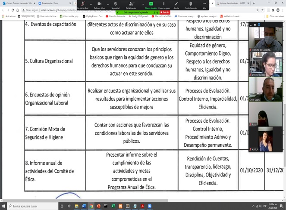Open Cómo instalar php... bookmark
This screenshot has width=286, height=210.
(69, 16)
